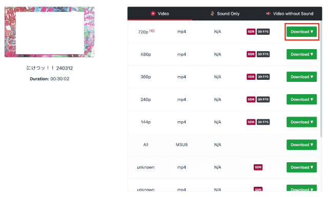Viewport: 328px width, 197px height.
Task: Select the Video tab
Action: (160, 14)
